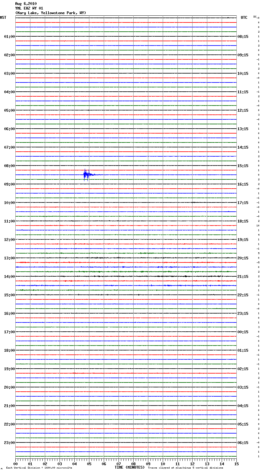Select the '06:00' MST hour label
This screenshot has height=472, width=261.
pyautogui.click(x=10, y=129)
